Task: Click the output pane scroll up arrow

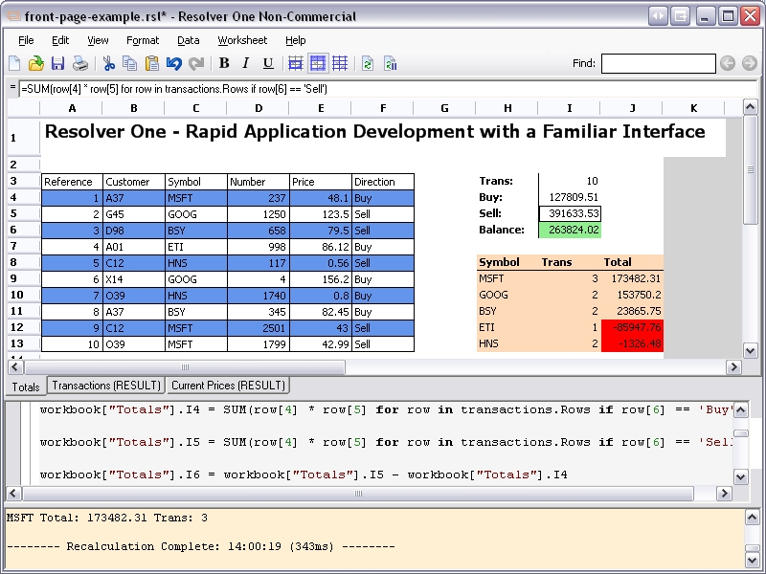Action: coord(752,518)
